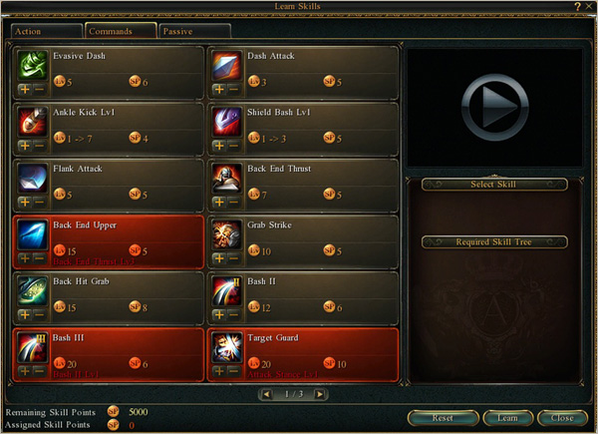Image resolution: width=598 pixels, height=434 pixels.
Task: Go to next skills page arrow
Action: [x=320, y=394]
